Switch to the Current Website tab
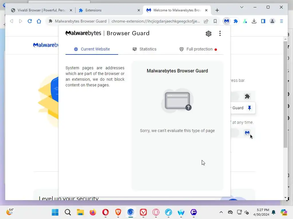 (92, 49)
